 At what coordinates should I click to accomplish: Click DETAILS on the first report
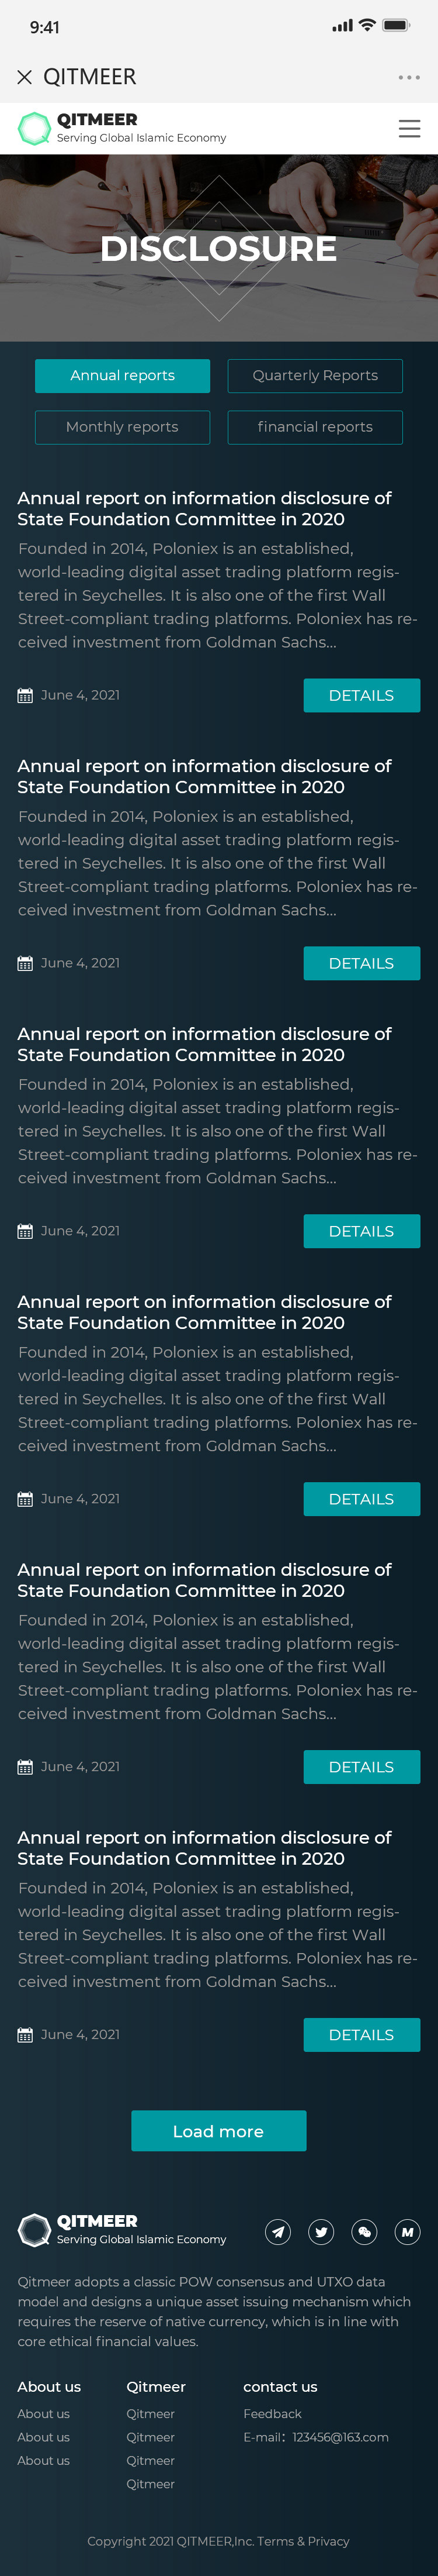[x=361, y=695]
